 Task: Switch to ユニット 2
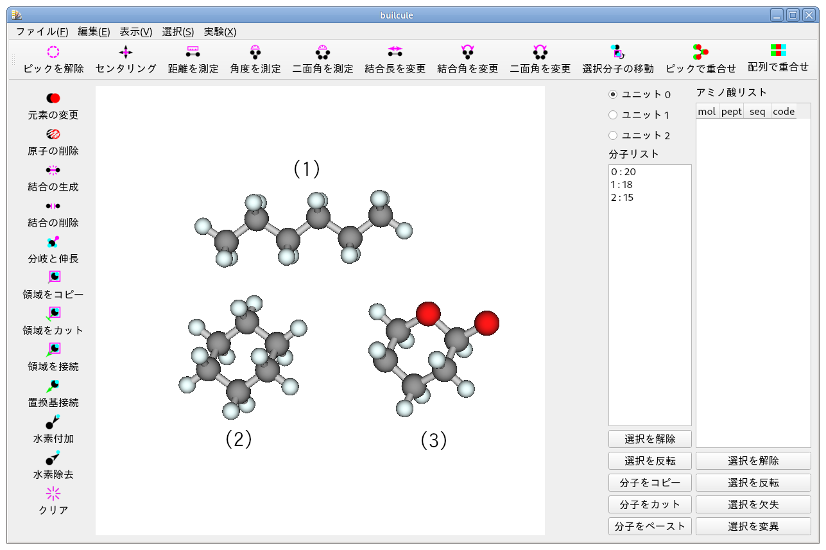614,135
